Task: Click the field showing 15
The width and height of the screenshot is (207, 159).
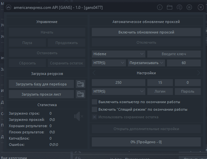Action: (x=160, y=82)
